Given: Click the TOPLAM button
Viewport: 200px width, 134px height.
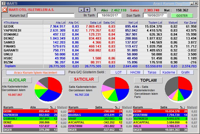Looking at the screenshot, I should pyautogui.click(x=148, y=80).
